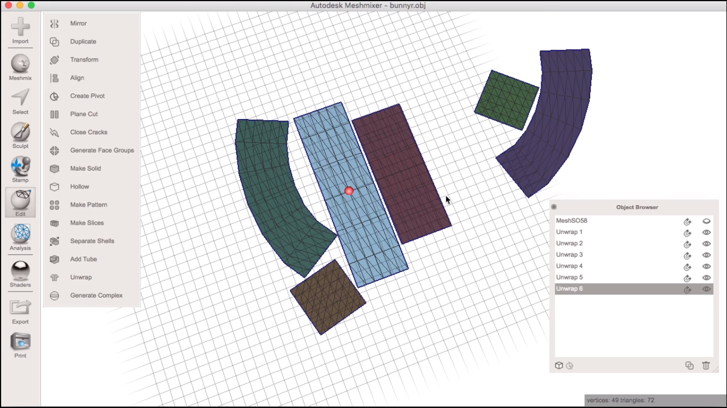Duplicate the selected object in Object Browser
This screenshot has height=408, width=727.
click(689, 365)
